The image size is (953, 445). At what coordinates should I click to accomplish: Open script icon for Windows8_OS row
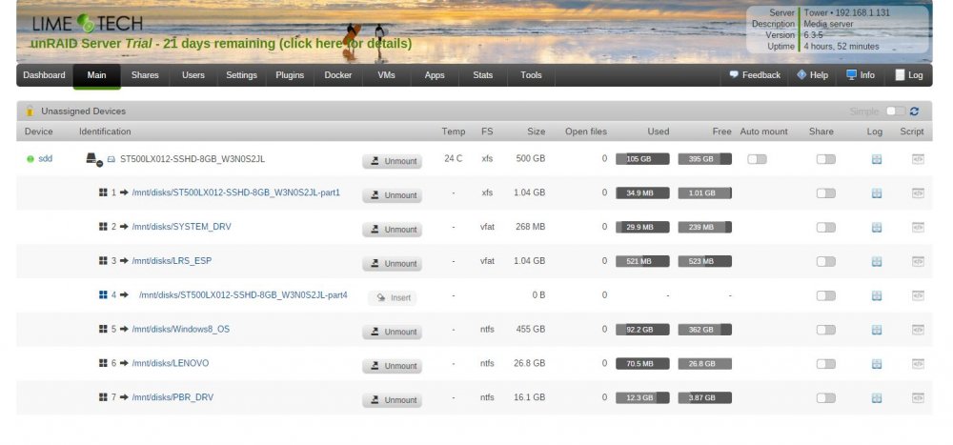click(x=918, y=330)
